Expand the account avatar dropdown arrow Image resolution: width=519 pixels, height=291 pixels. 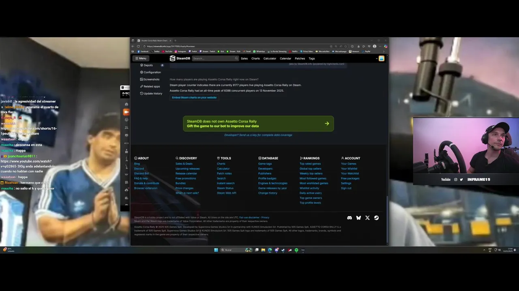[x=377, y=59]
